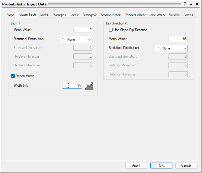
Task: Open the Ponded Water tab
Action: click(135, 15)
